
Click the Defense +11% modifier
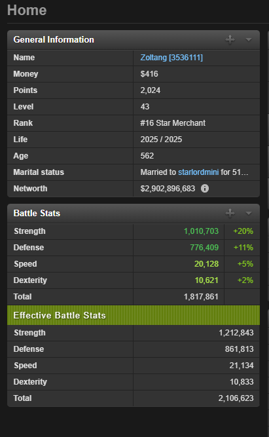(x=243, y=248)
